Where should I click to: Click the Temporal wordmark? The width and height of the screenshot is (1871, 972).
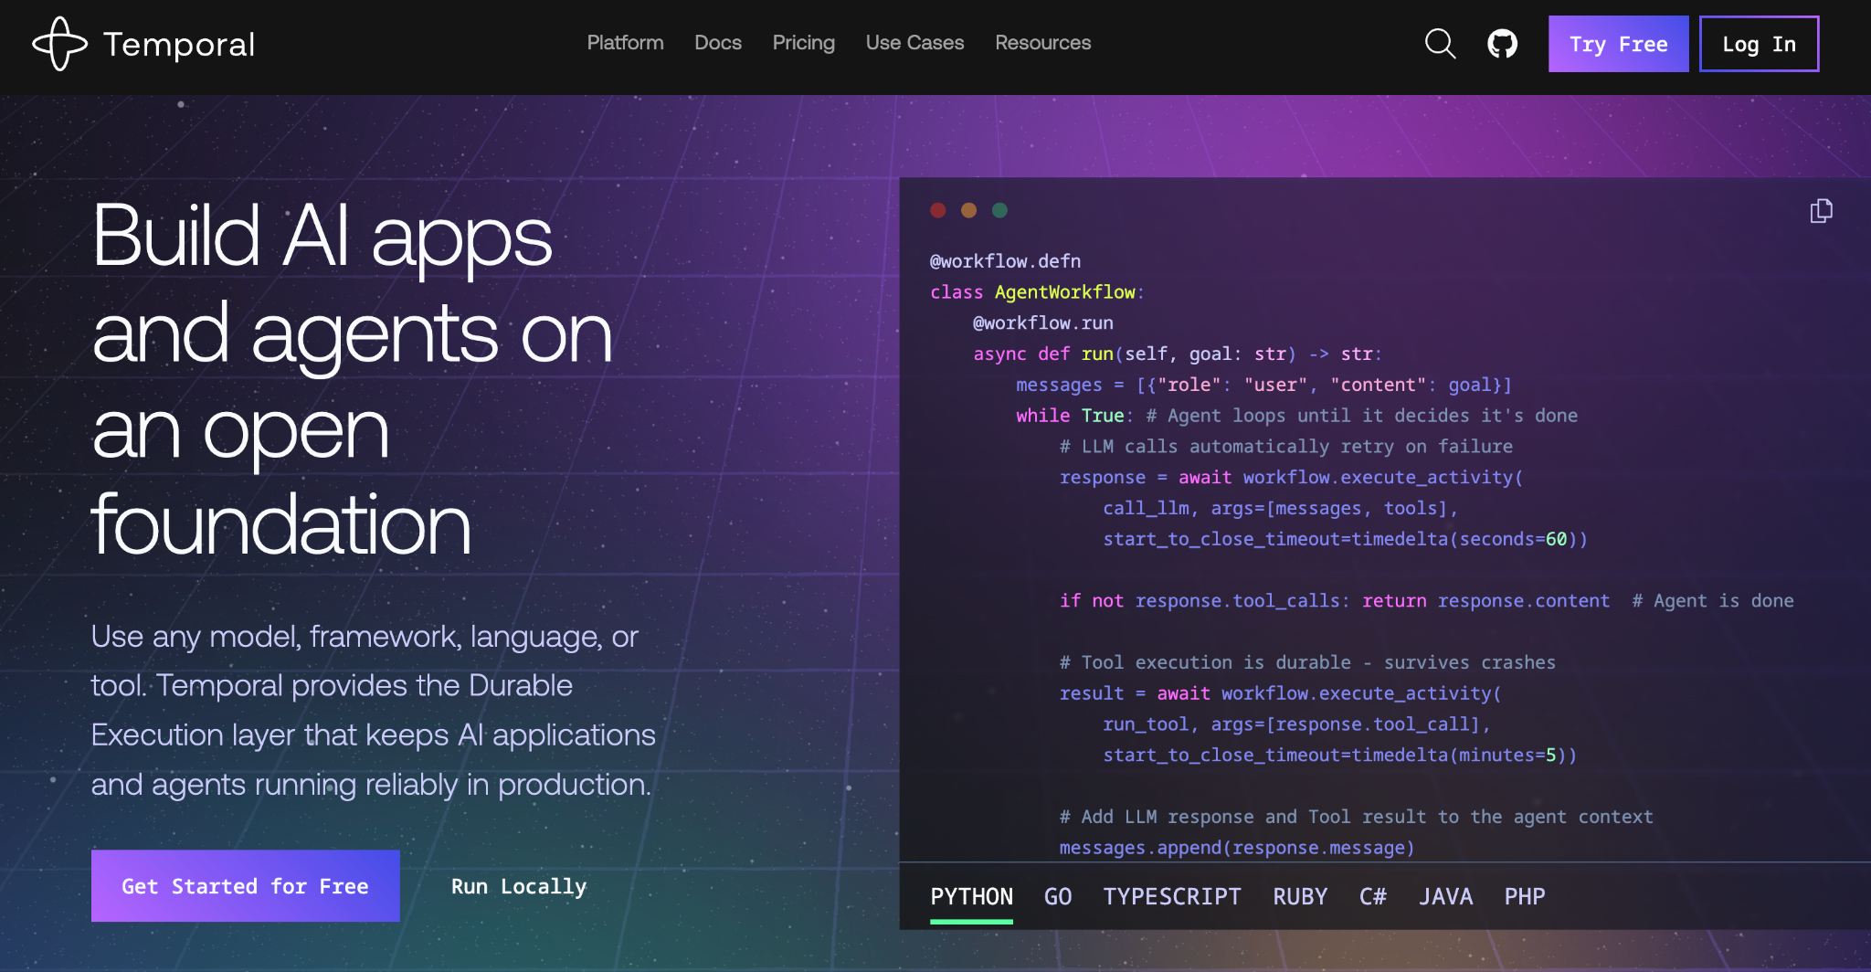pos(179,44)
